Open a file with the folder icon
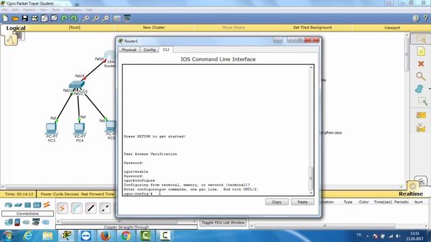Screen dimensions: 431x242 (x=15, y=18)
